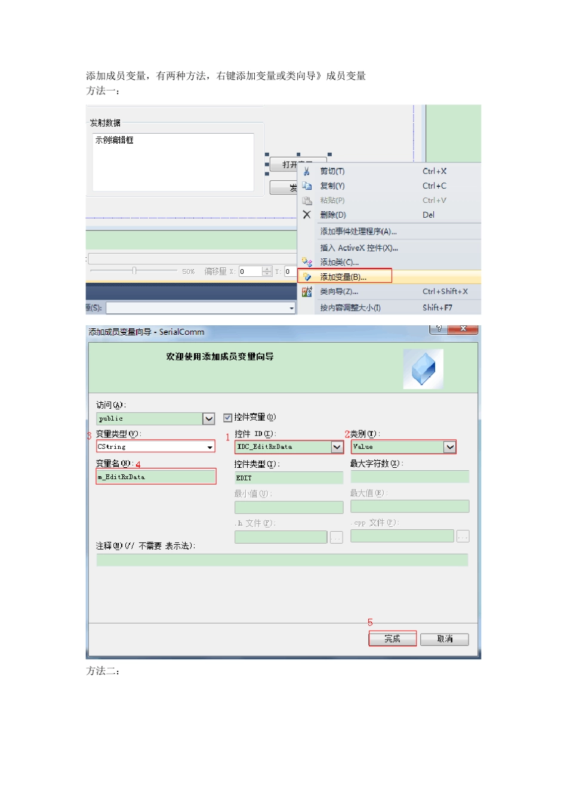Close the 添加成员变量向导 dialog
This screenshot has width=567, height=802.
(464, 329)
